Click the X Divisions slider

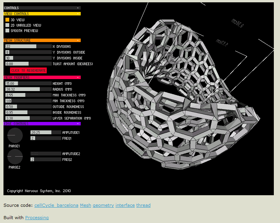coord(29,46)
